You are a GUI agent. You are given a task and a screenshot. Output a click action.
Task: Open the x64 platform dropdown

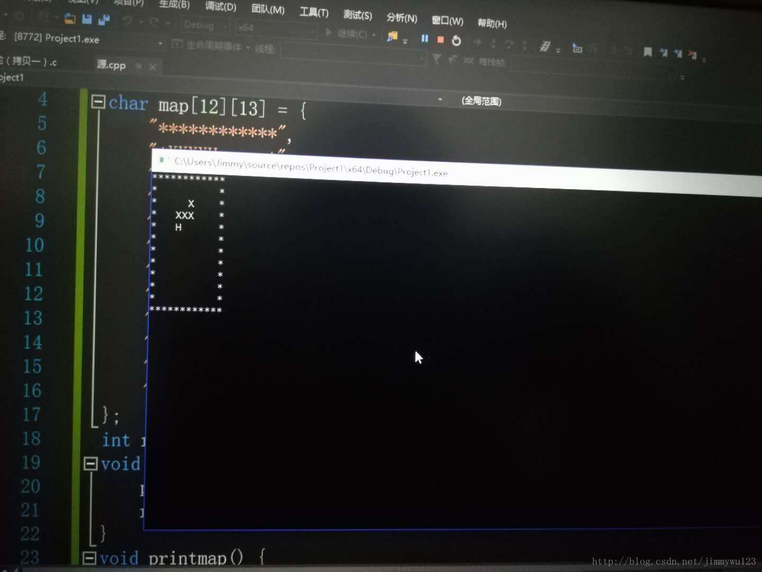[276, 28]
